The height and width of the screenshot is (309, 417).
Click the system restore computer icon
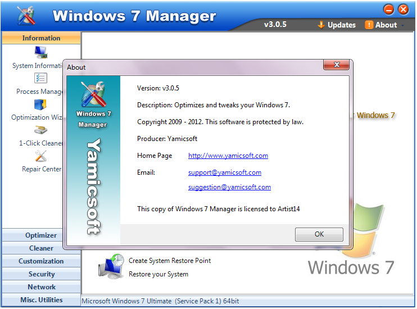tap(111, 266)
